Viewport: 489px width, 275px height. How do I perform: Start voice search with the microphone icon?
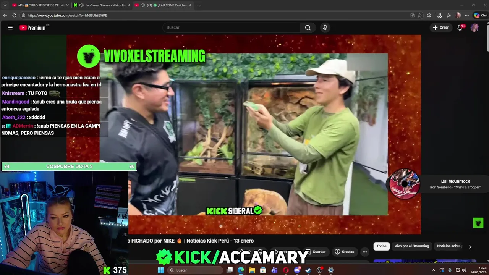(x=325, y=27)
